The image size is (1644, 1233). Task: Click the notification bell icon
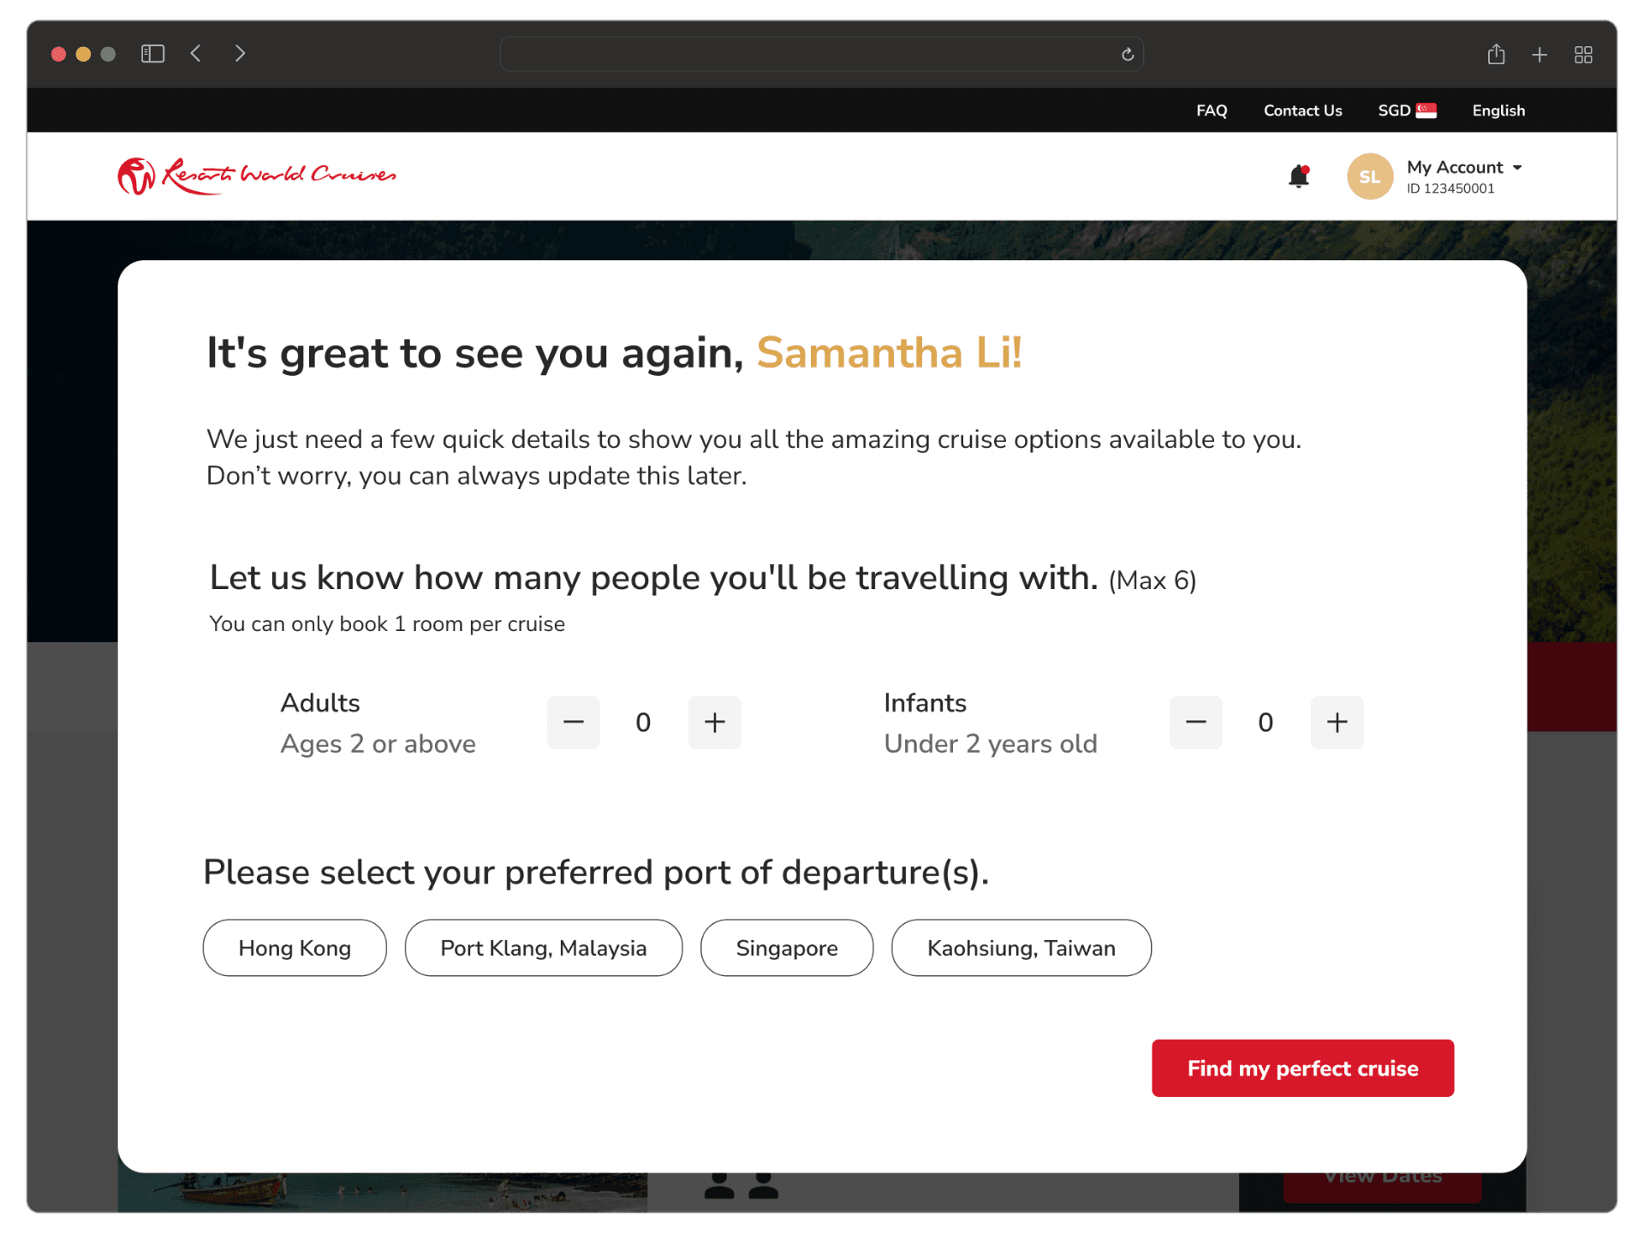click(1298, 176)
